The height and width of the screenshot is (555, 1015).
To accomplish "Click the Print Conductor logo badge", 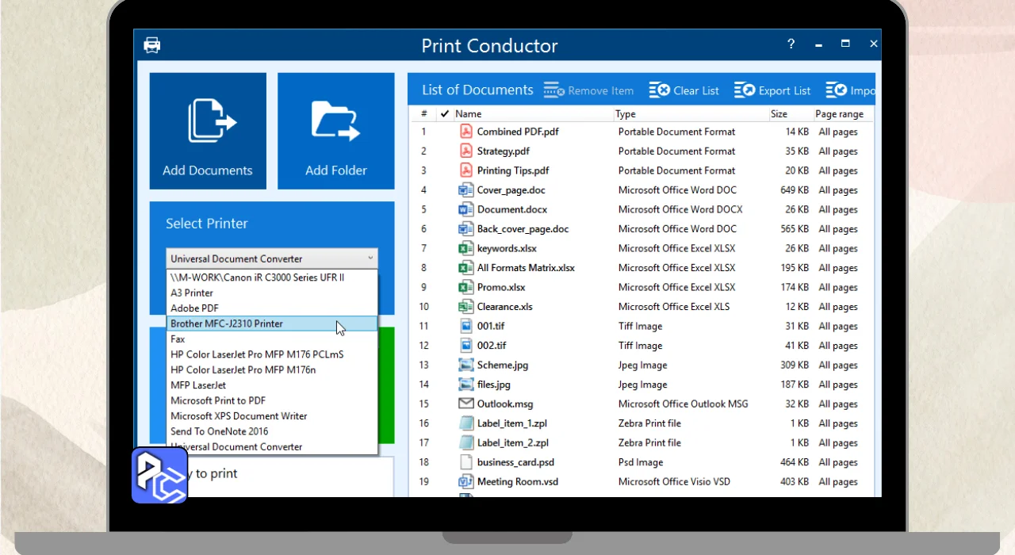I will (159, 476).
